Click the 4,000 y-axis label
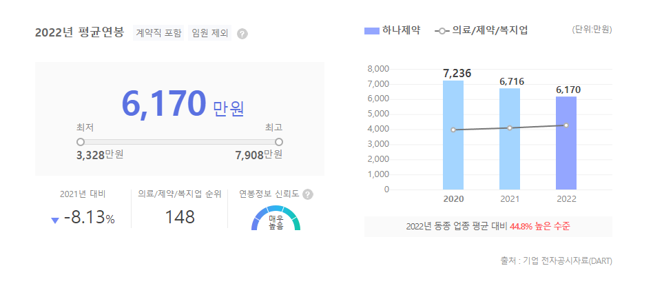This screenshot has width=653, height=297. tap(379, 129)
